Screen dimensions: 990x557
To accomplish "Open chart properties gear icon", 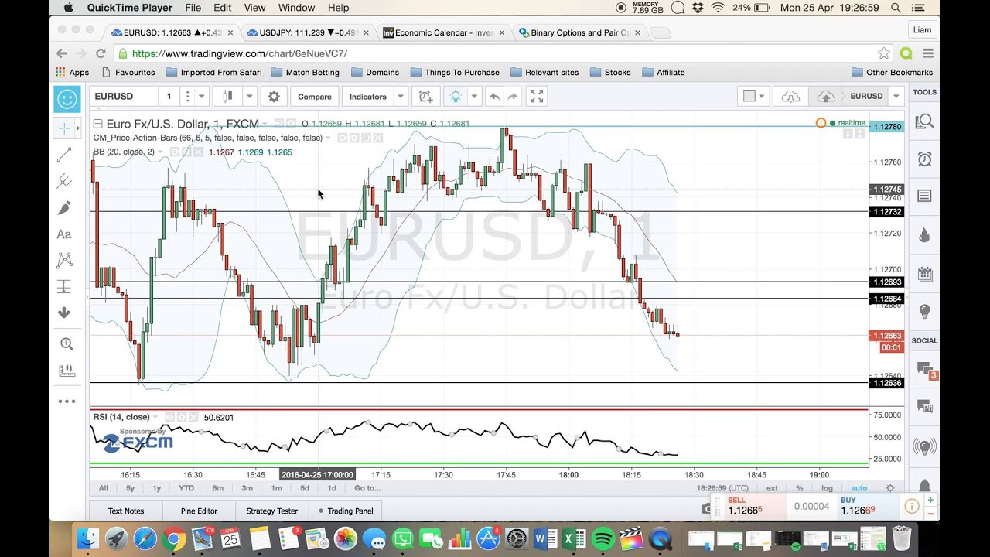I will (x=273, y=97).
